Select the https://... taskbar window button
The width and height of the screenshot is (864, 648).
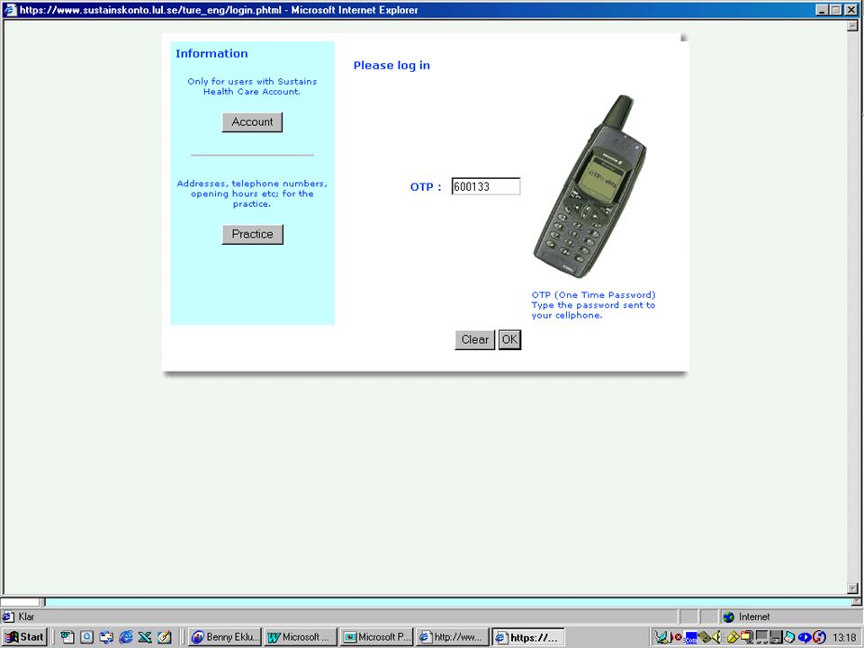coord(528,637)
